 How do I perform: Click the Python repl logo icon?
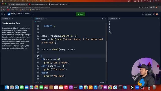pos(9,14)
